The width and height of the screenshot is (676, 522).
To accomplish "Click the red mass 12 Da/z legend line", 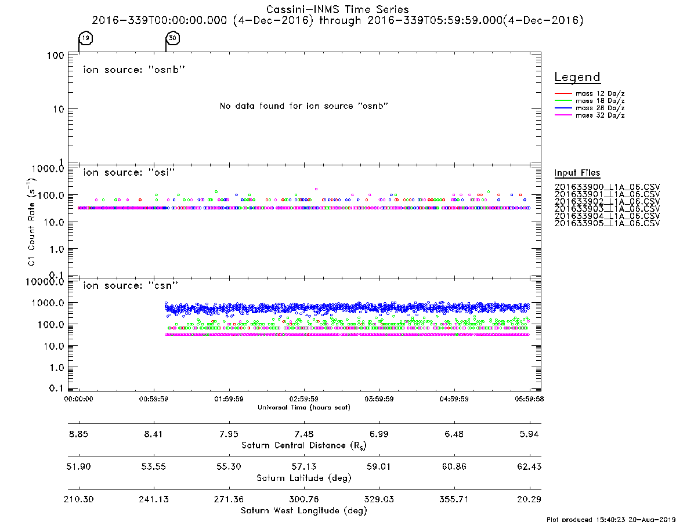I will pyautogui.click(x=563, y=93).
